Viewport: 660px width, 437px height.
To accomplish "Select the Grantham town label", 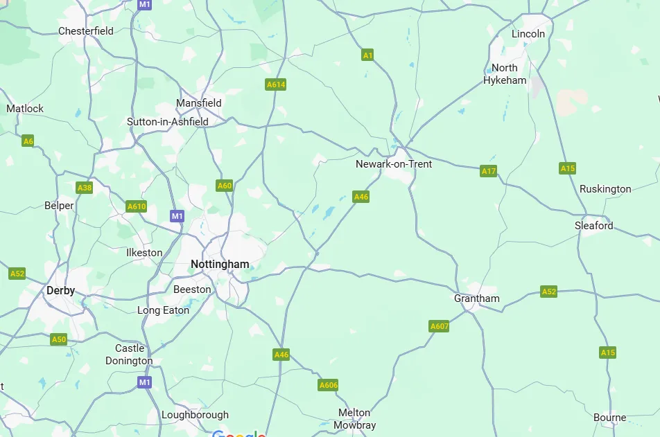I will pyautogui.click(x=476, y=298).
